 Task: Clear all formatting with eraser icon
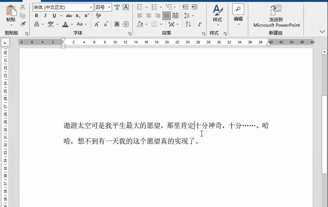pyautogui.click(x=98, y=16)
